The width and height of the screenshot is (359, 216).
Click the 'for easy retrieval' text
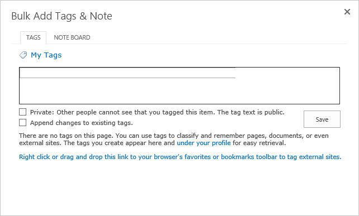click(x=259, y=143)
